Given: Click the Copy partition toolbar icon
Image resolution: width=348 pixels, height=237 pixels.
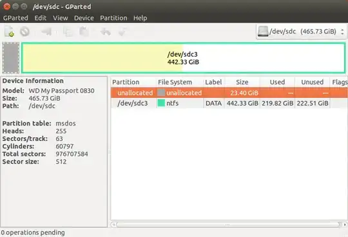Looking at the screenshot, I should (x=68, y=32).
